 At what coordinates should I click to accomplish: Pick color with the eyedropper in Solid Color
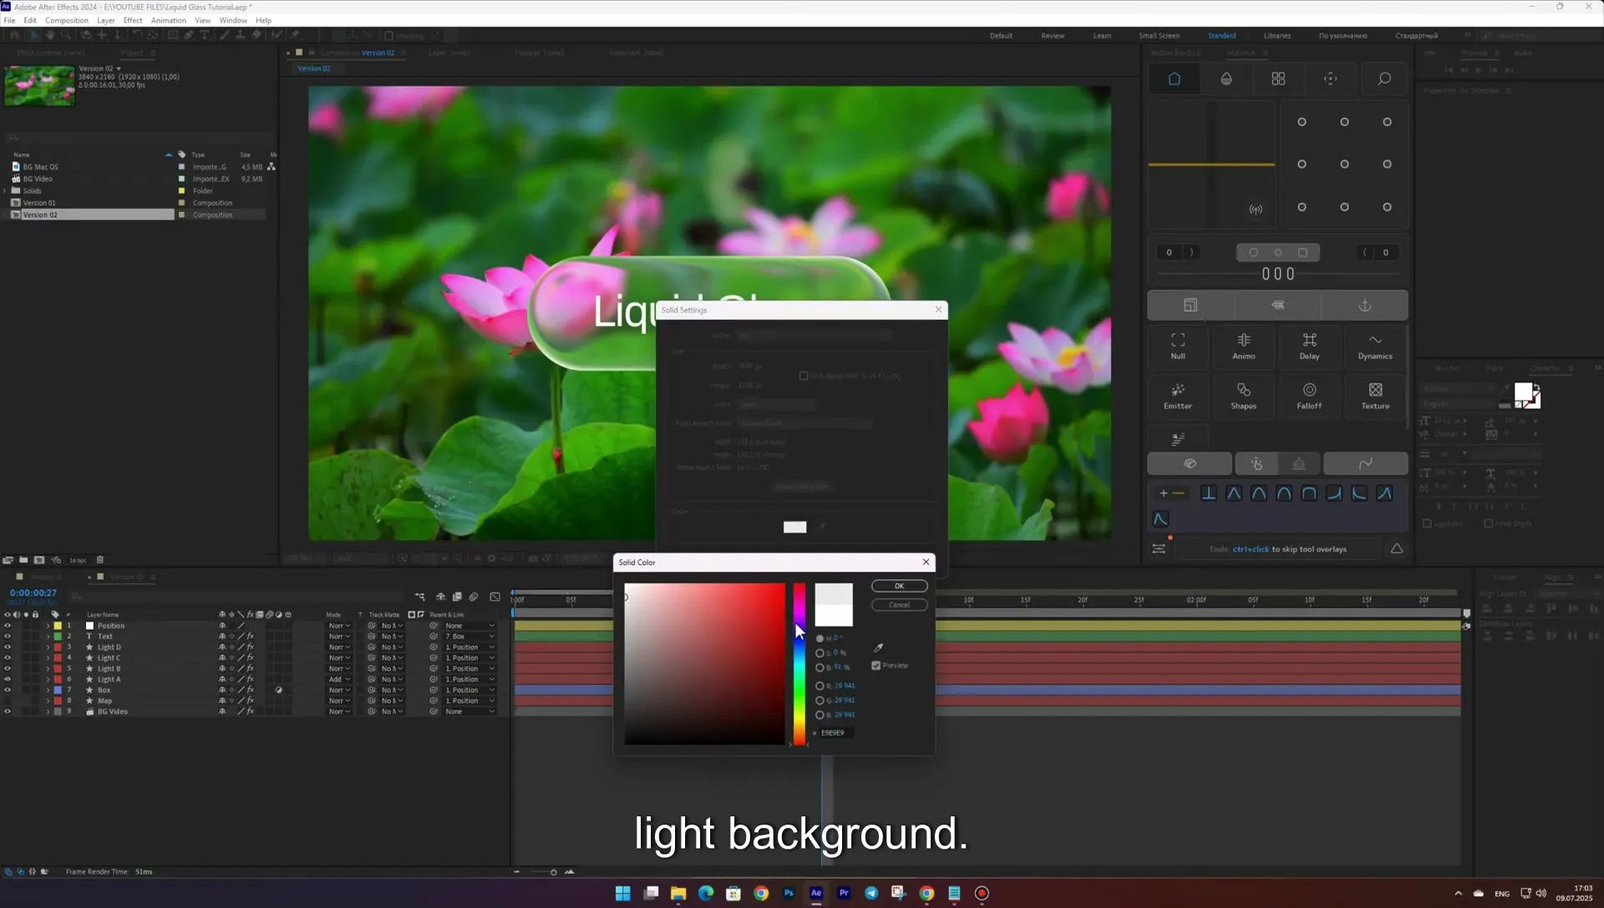(878, 648)
